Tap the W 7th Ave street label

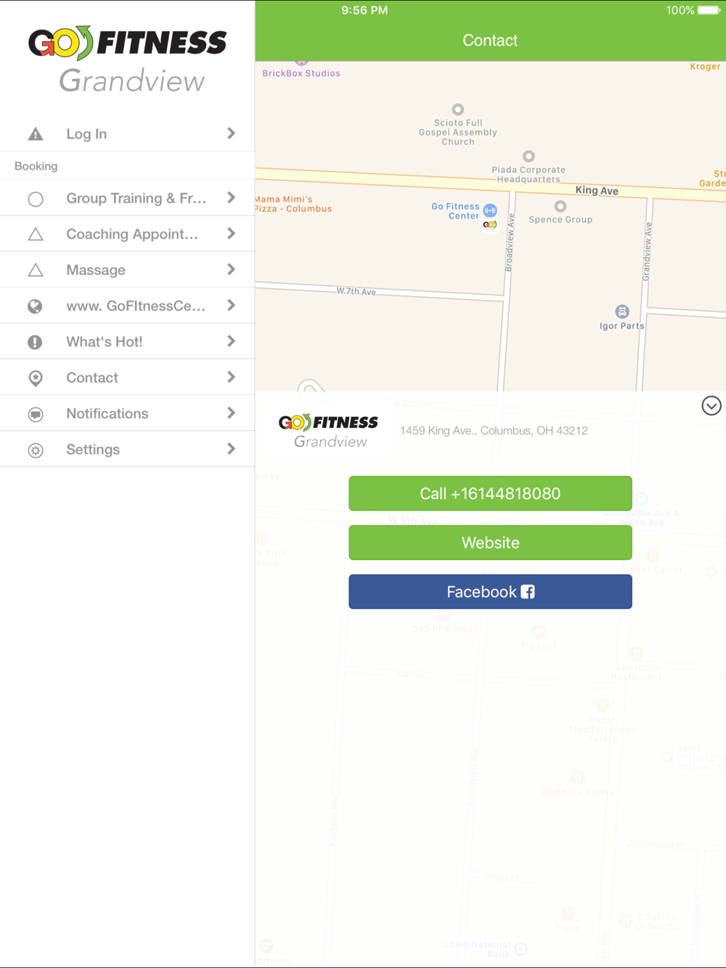click(x=356, y=292)
